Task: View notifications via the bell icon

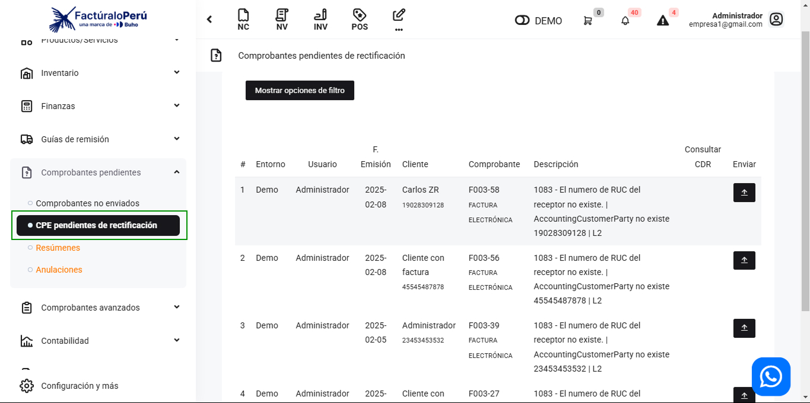Action: point(625,21)
